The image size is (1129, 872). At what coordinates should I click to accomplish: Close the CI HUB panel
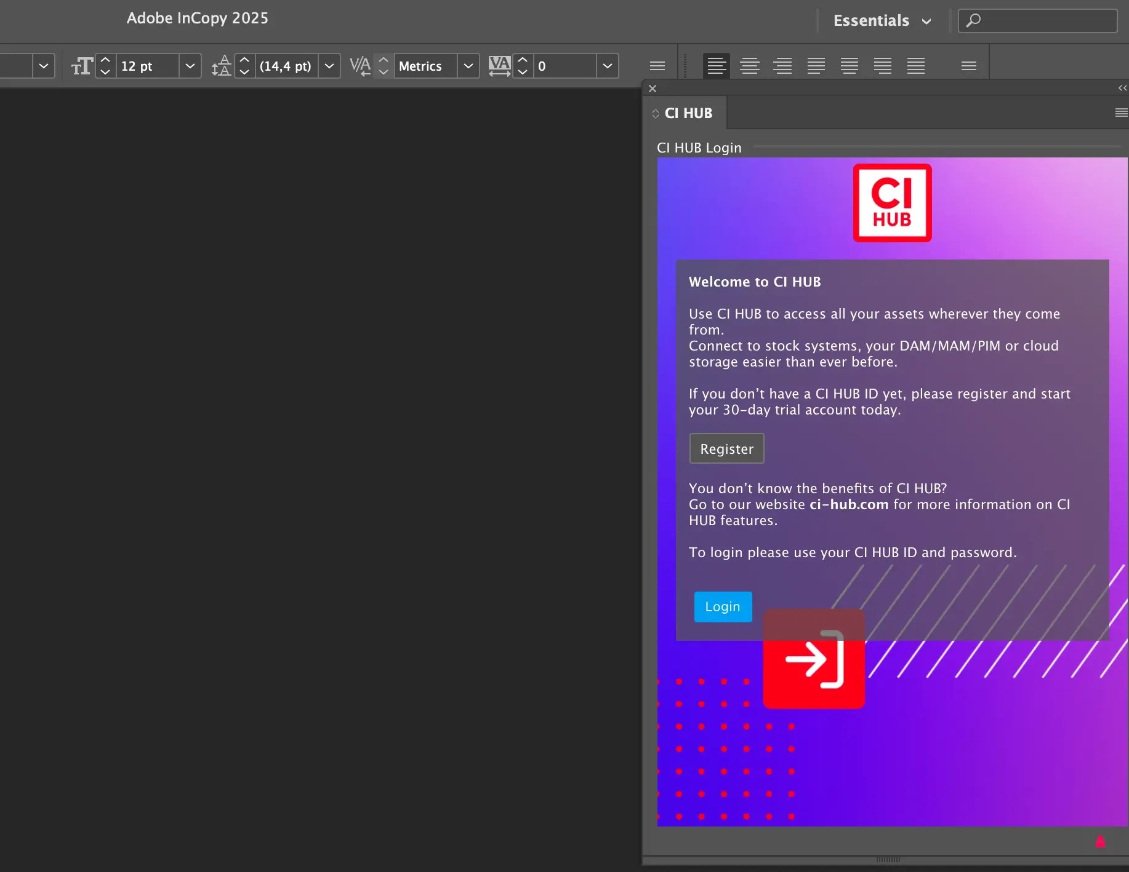653,89
